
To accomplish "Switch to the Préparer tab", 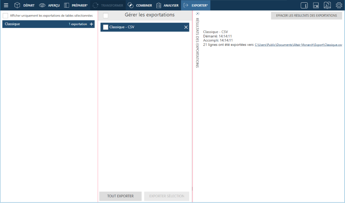I will (x=76, y=5).
